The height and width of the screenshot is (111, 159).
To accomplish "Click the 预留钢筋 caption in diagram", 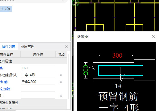I will click(x=118, y=96).
